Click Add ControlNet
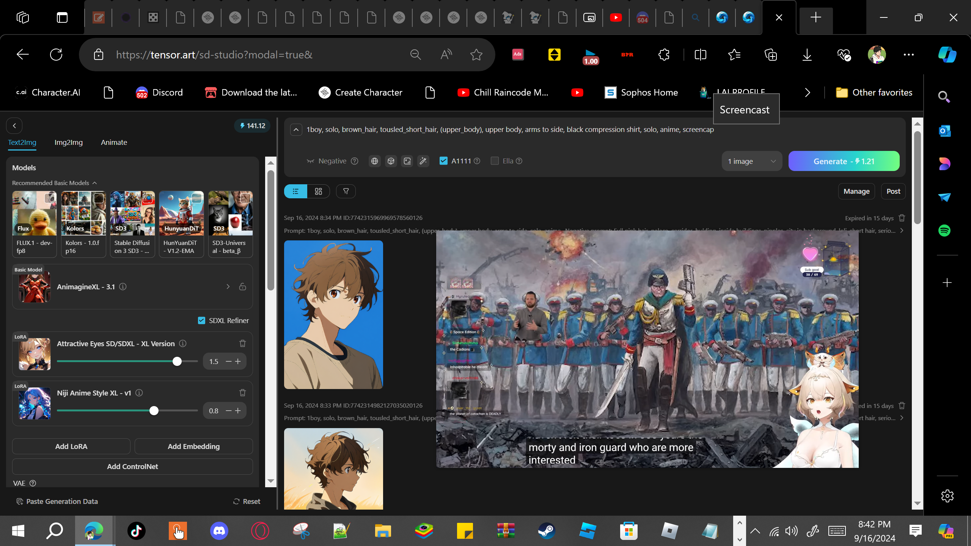 point(132,467)
